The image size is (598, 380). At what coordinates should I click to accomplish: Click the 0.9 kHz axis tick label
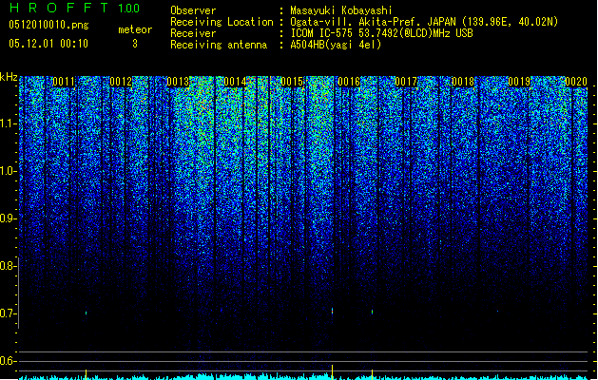tap(9, 218)
